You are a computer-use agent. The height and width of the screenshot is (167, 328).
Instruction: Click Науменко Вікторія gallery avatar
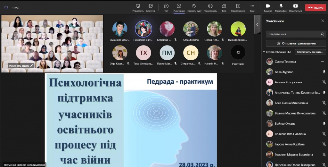click(143, 29)
